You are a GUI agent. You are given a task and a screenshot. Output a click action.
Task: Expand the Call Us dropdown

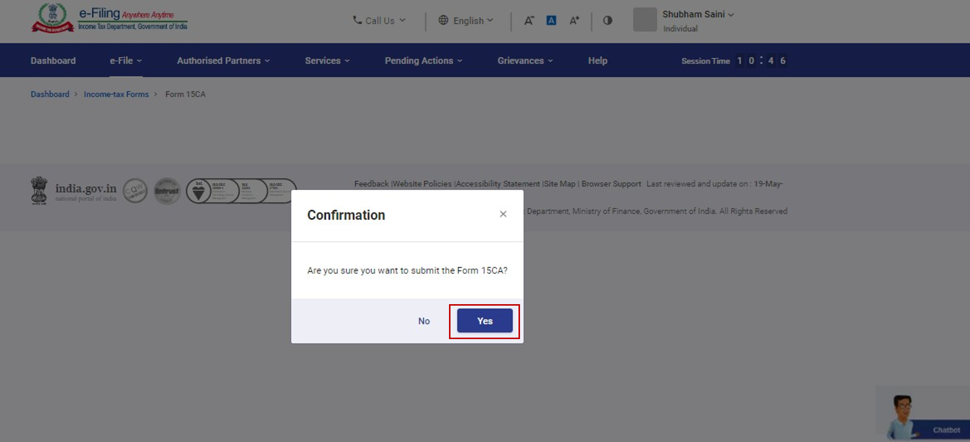point(379,20)
